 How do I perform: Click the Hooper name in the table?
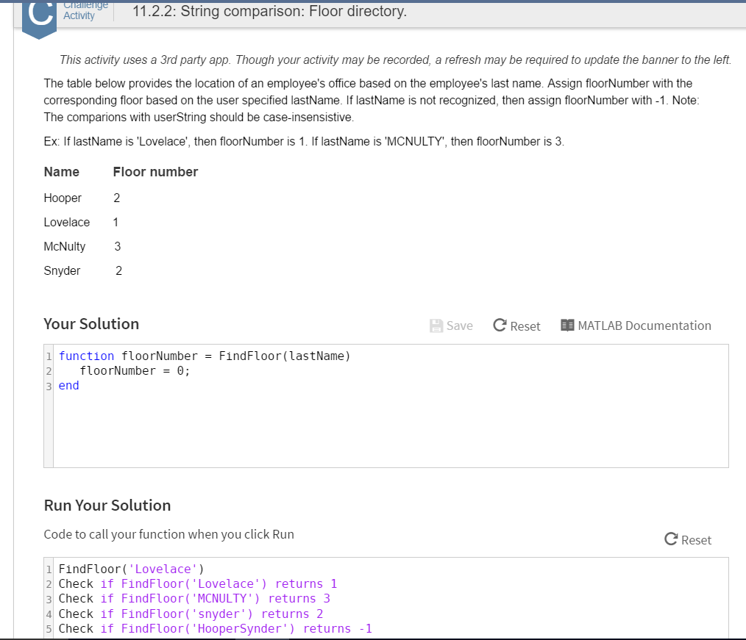coord(63,198)
